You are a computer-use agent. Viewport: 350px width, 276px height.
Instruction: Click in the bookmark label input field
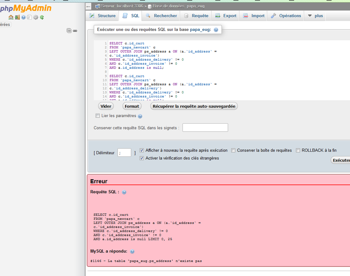[x=205, y=128]
